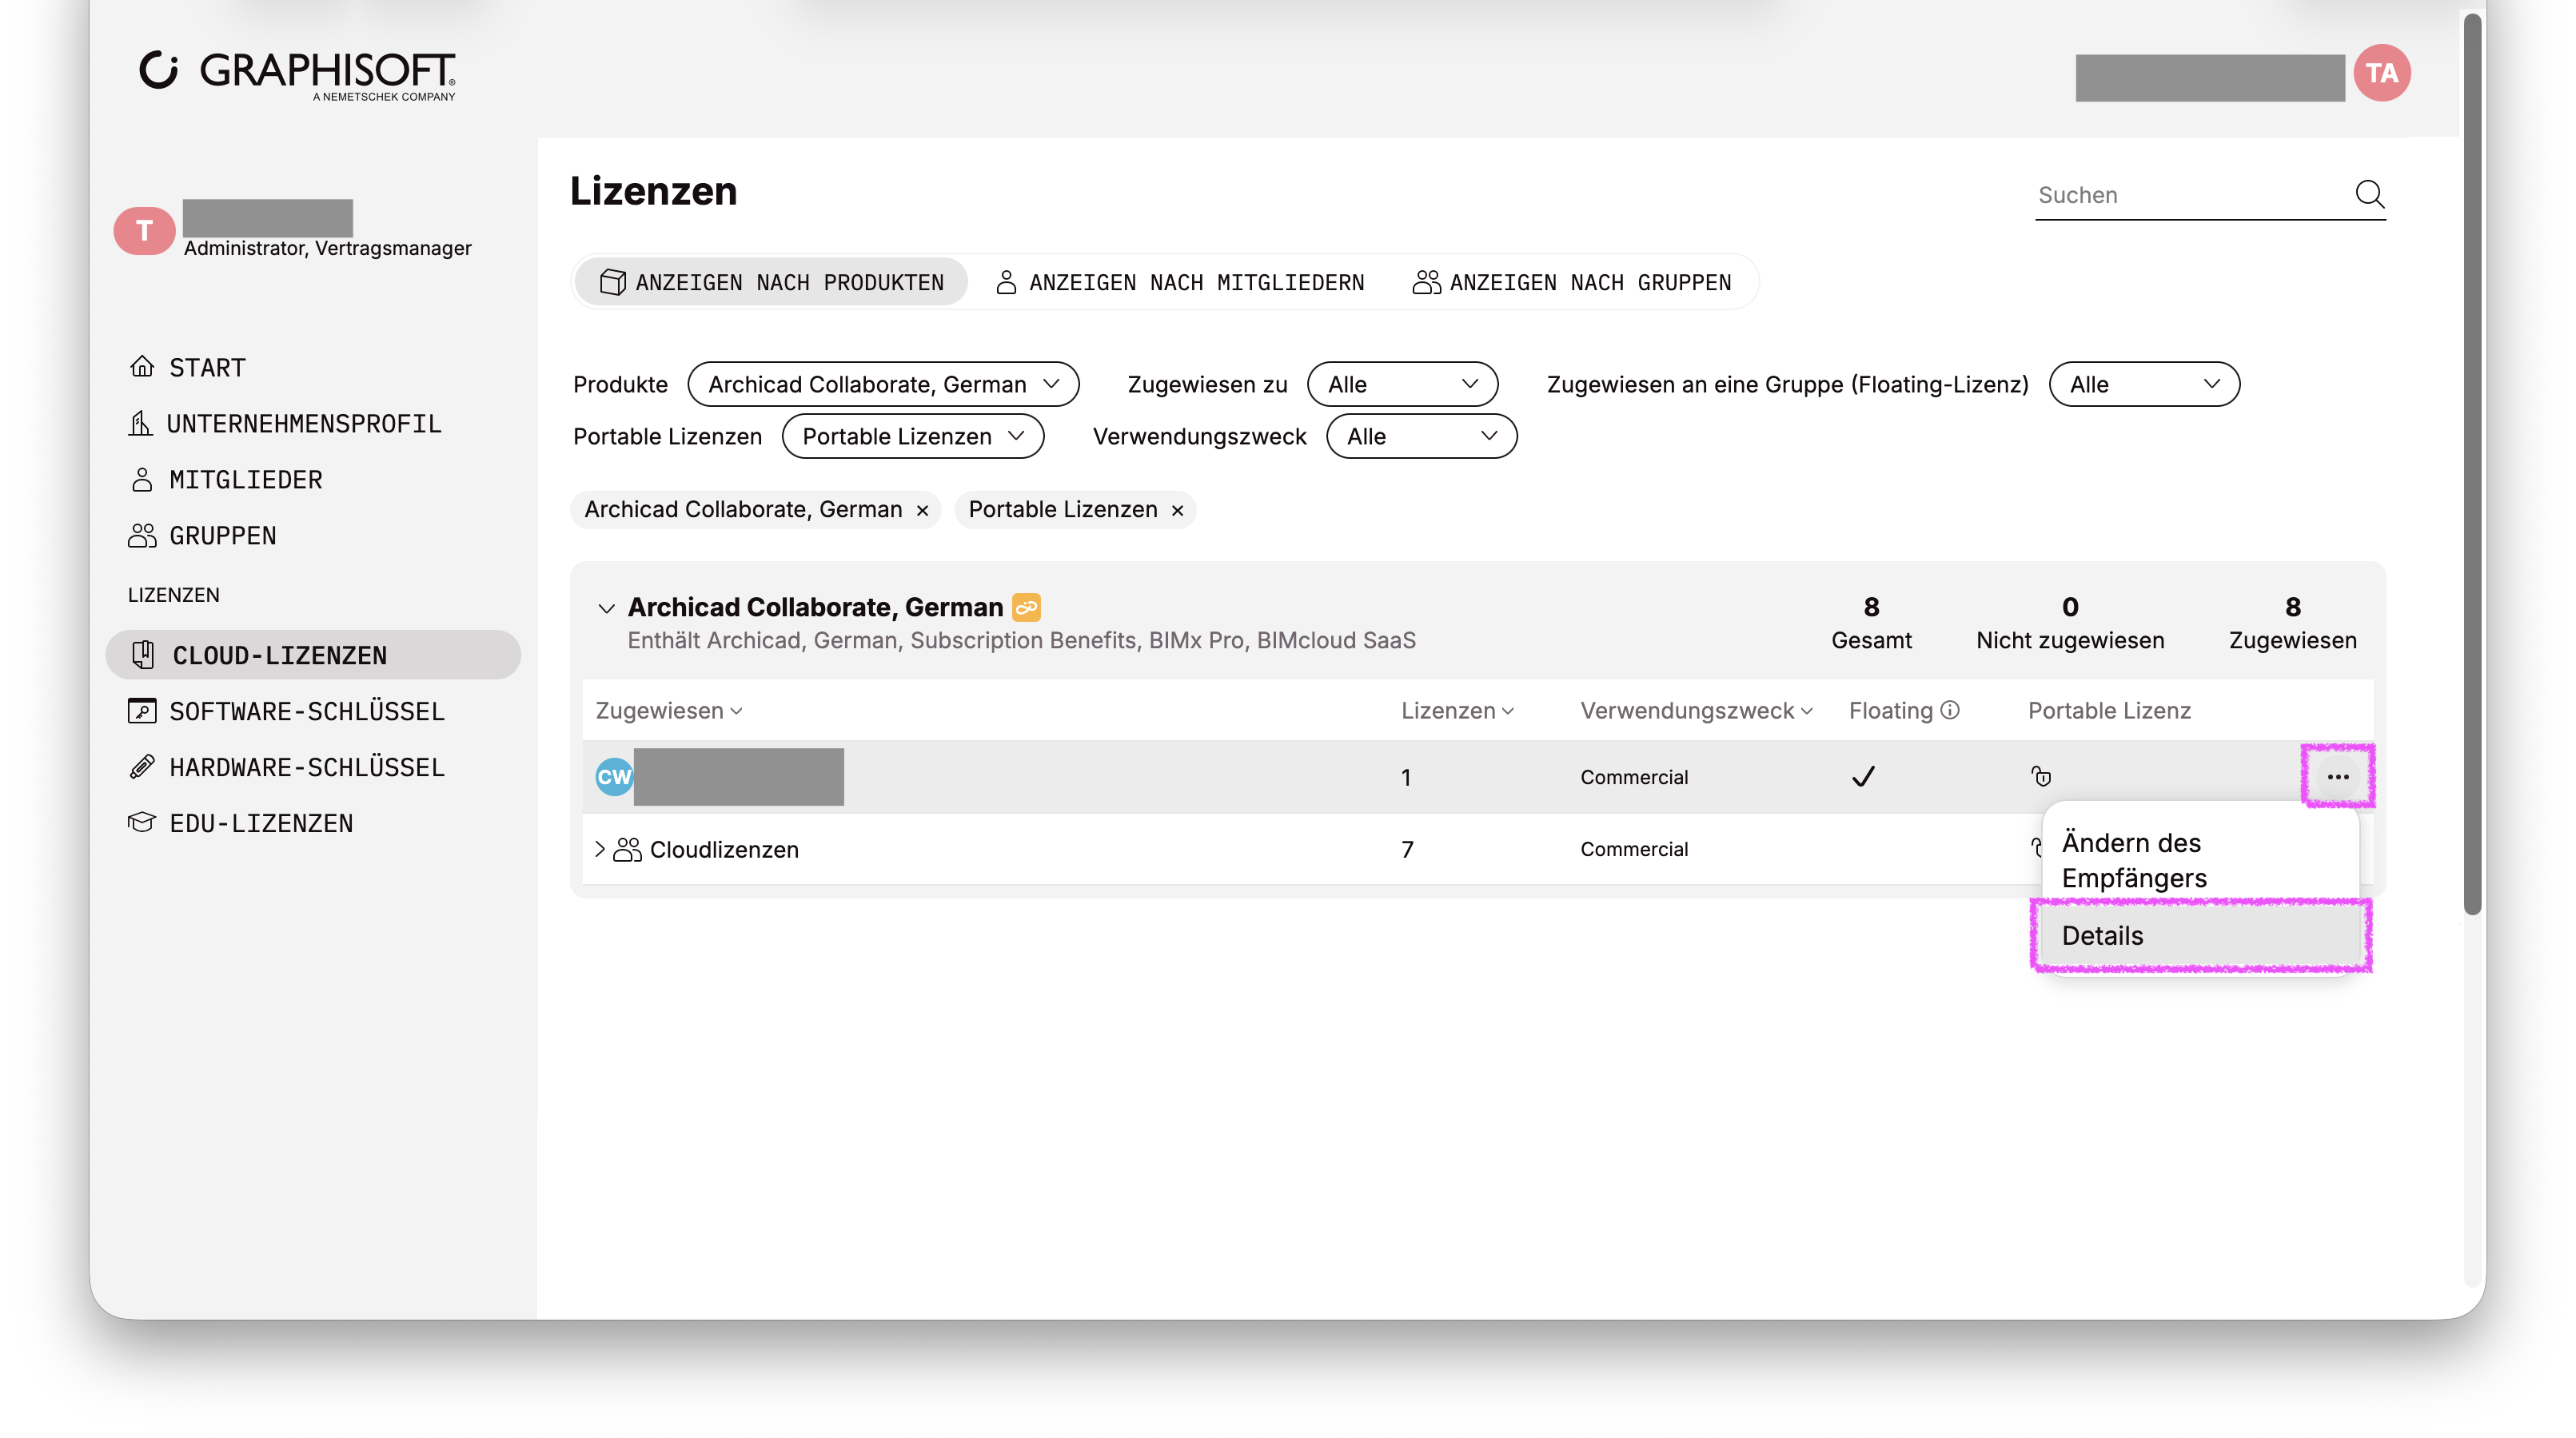Click the Administrator, Vertragsmanager role text
The image size is (2576, 1438).
(327, 248)
